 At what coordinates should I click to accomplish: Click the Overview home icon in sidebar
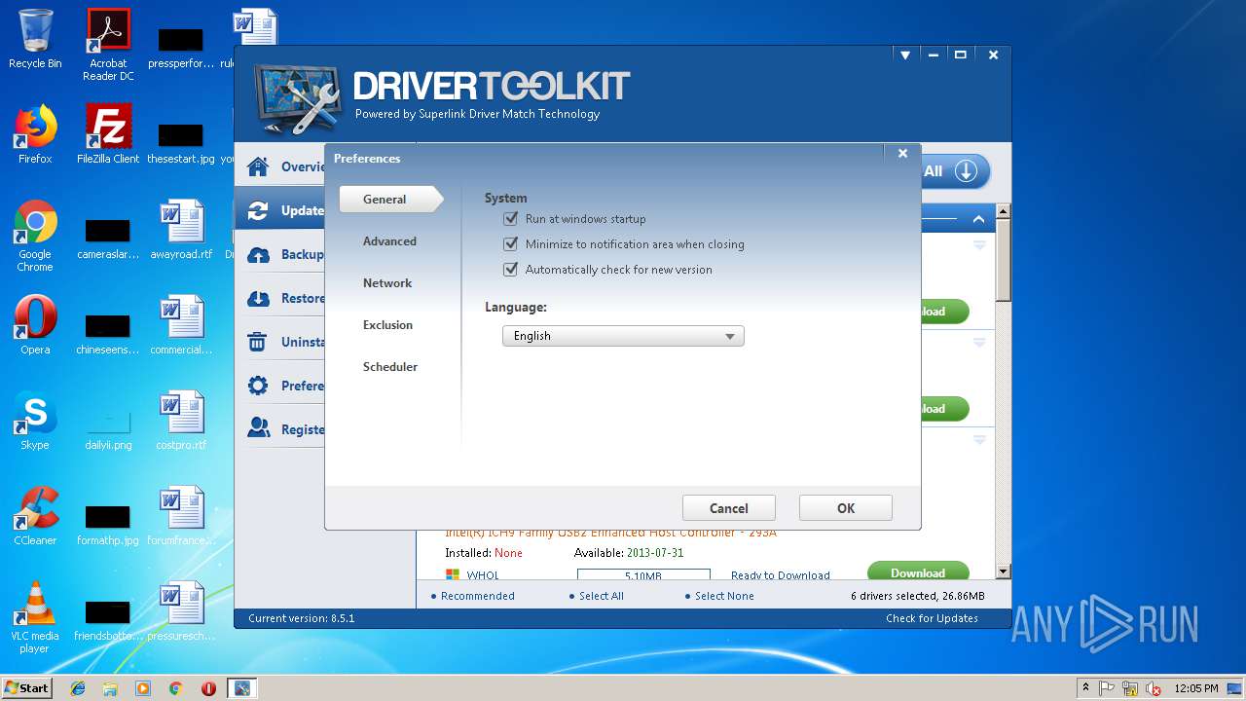pos(258,166)
